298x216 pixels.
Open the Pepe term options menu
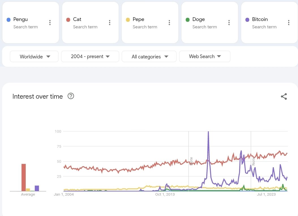pyautogui.click(x=169, y=22)
